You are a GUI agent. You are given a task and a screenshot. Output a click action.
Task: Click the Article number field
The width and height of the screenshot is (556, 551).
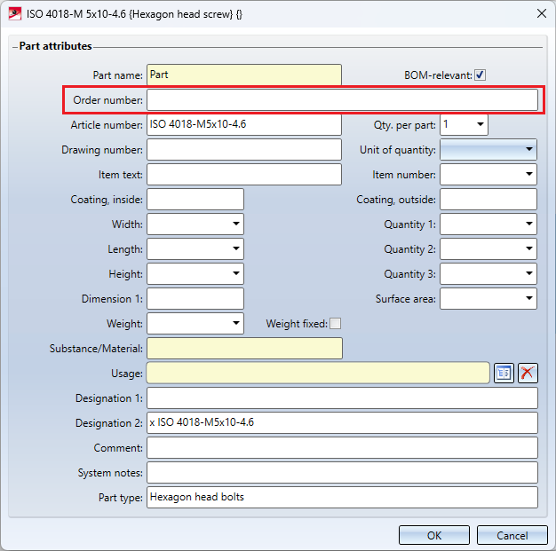click(x=244, y=125)
